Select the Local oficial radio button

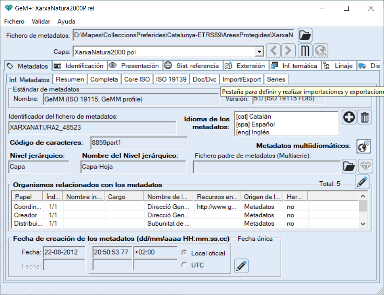pos(184,253)
